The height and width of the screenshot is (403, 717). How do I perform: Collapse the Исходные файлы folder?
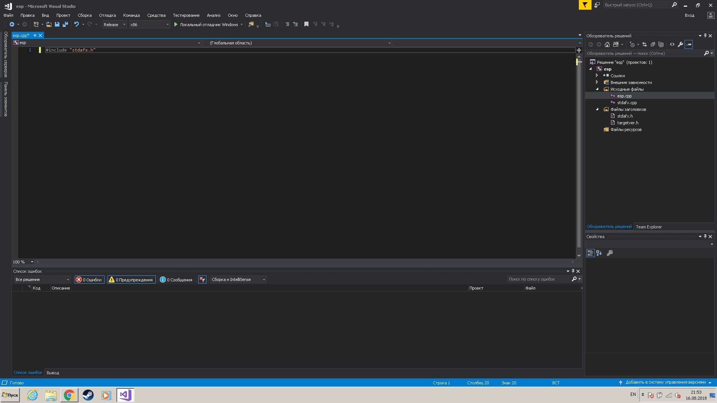pyautogui.click(x=597, y=89)
